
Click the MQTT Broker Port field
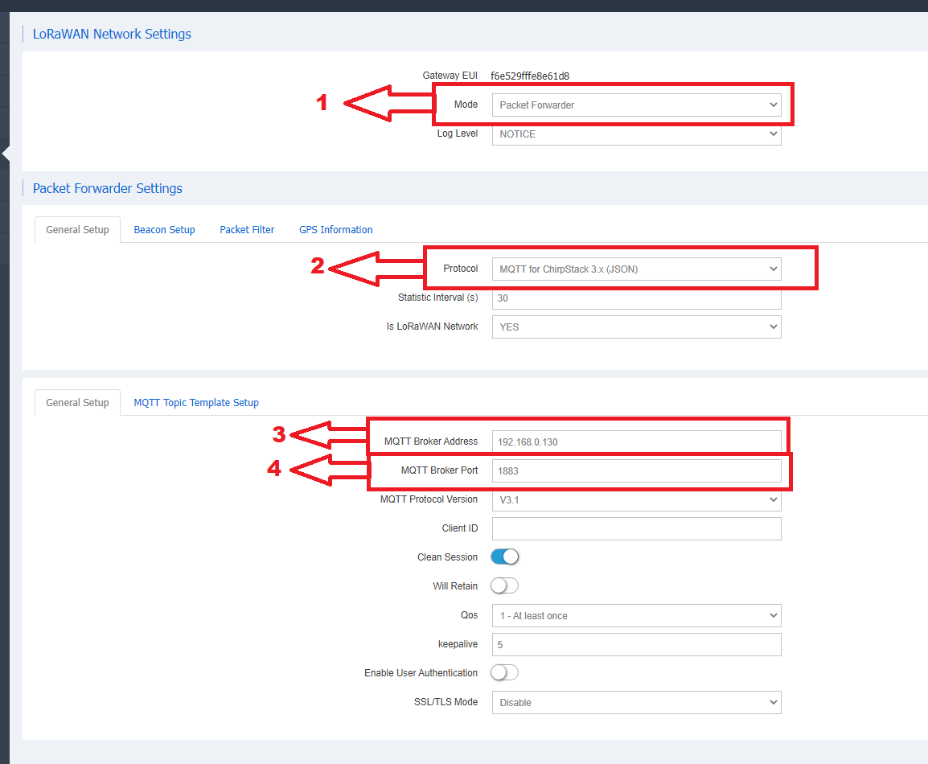click(x=636, y=471)
